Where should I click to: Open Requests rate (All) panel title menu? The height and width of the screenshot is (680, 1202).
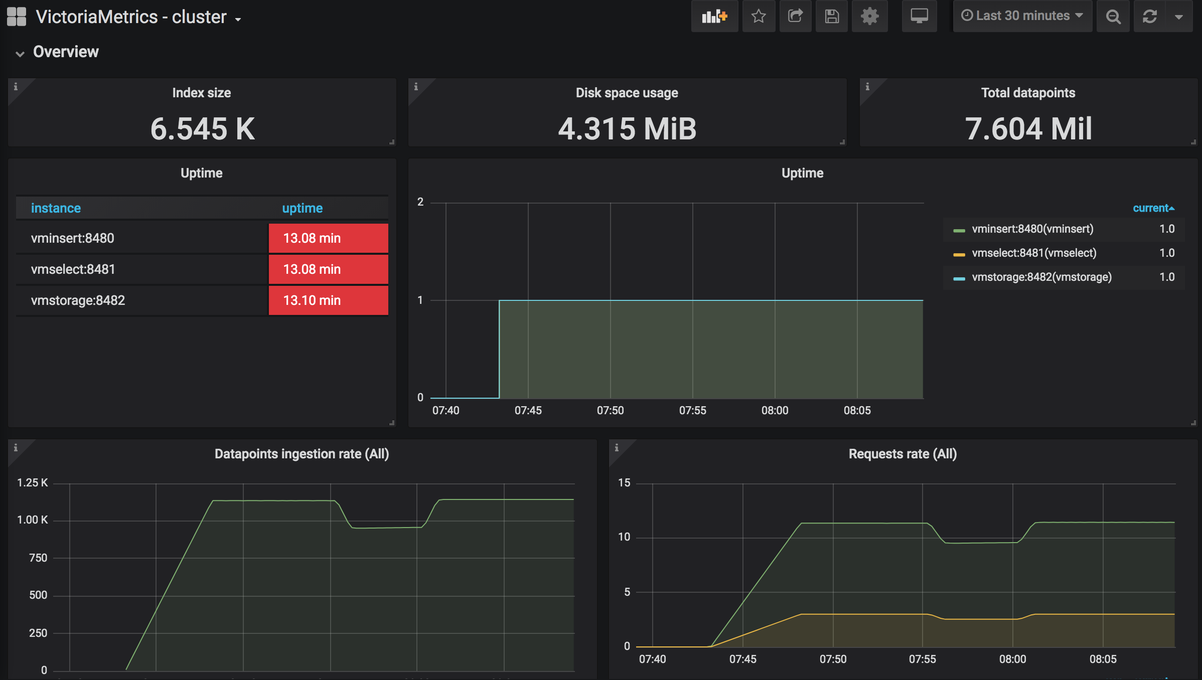point(903,454)
